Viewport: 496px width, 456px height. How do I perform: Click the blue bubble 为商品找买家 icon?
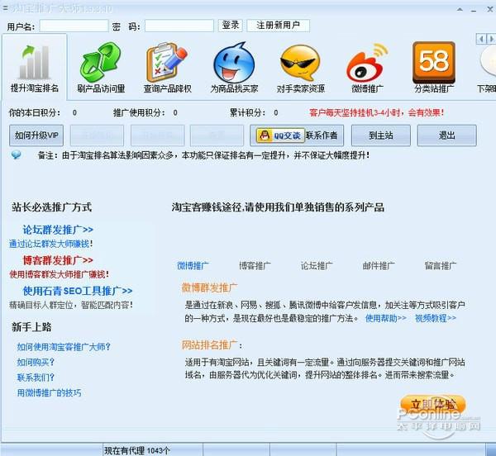click(234, 63)
